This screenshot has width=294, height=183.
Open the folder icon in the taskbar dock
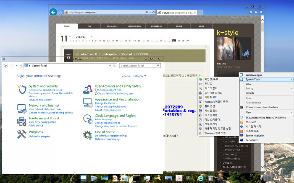(x=94, y=178)
